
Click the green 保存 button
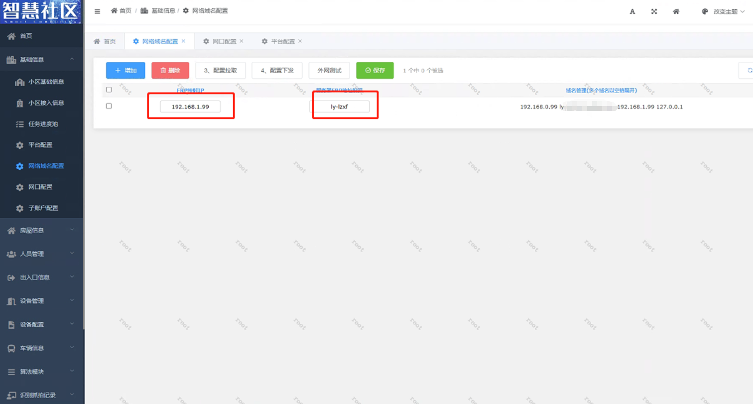click(x=375, y=71)
